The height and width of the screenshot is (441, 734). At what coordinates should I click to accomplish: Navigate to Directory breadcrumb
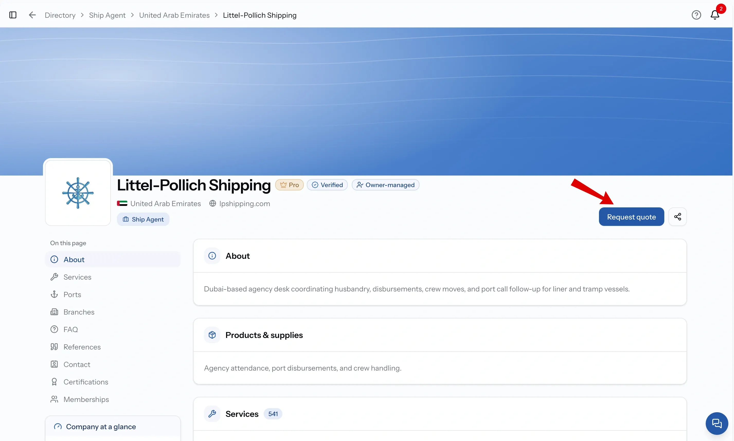pyautogui.click(x=60, y=15)
